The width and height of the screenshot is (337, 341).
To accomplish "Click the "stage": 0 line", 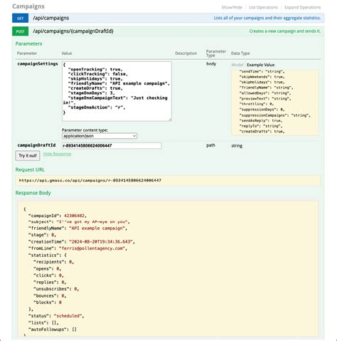I will 42,235.
